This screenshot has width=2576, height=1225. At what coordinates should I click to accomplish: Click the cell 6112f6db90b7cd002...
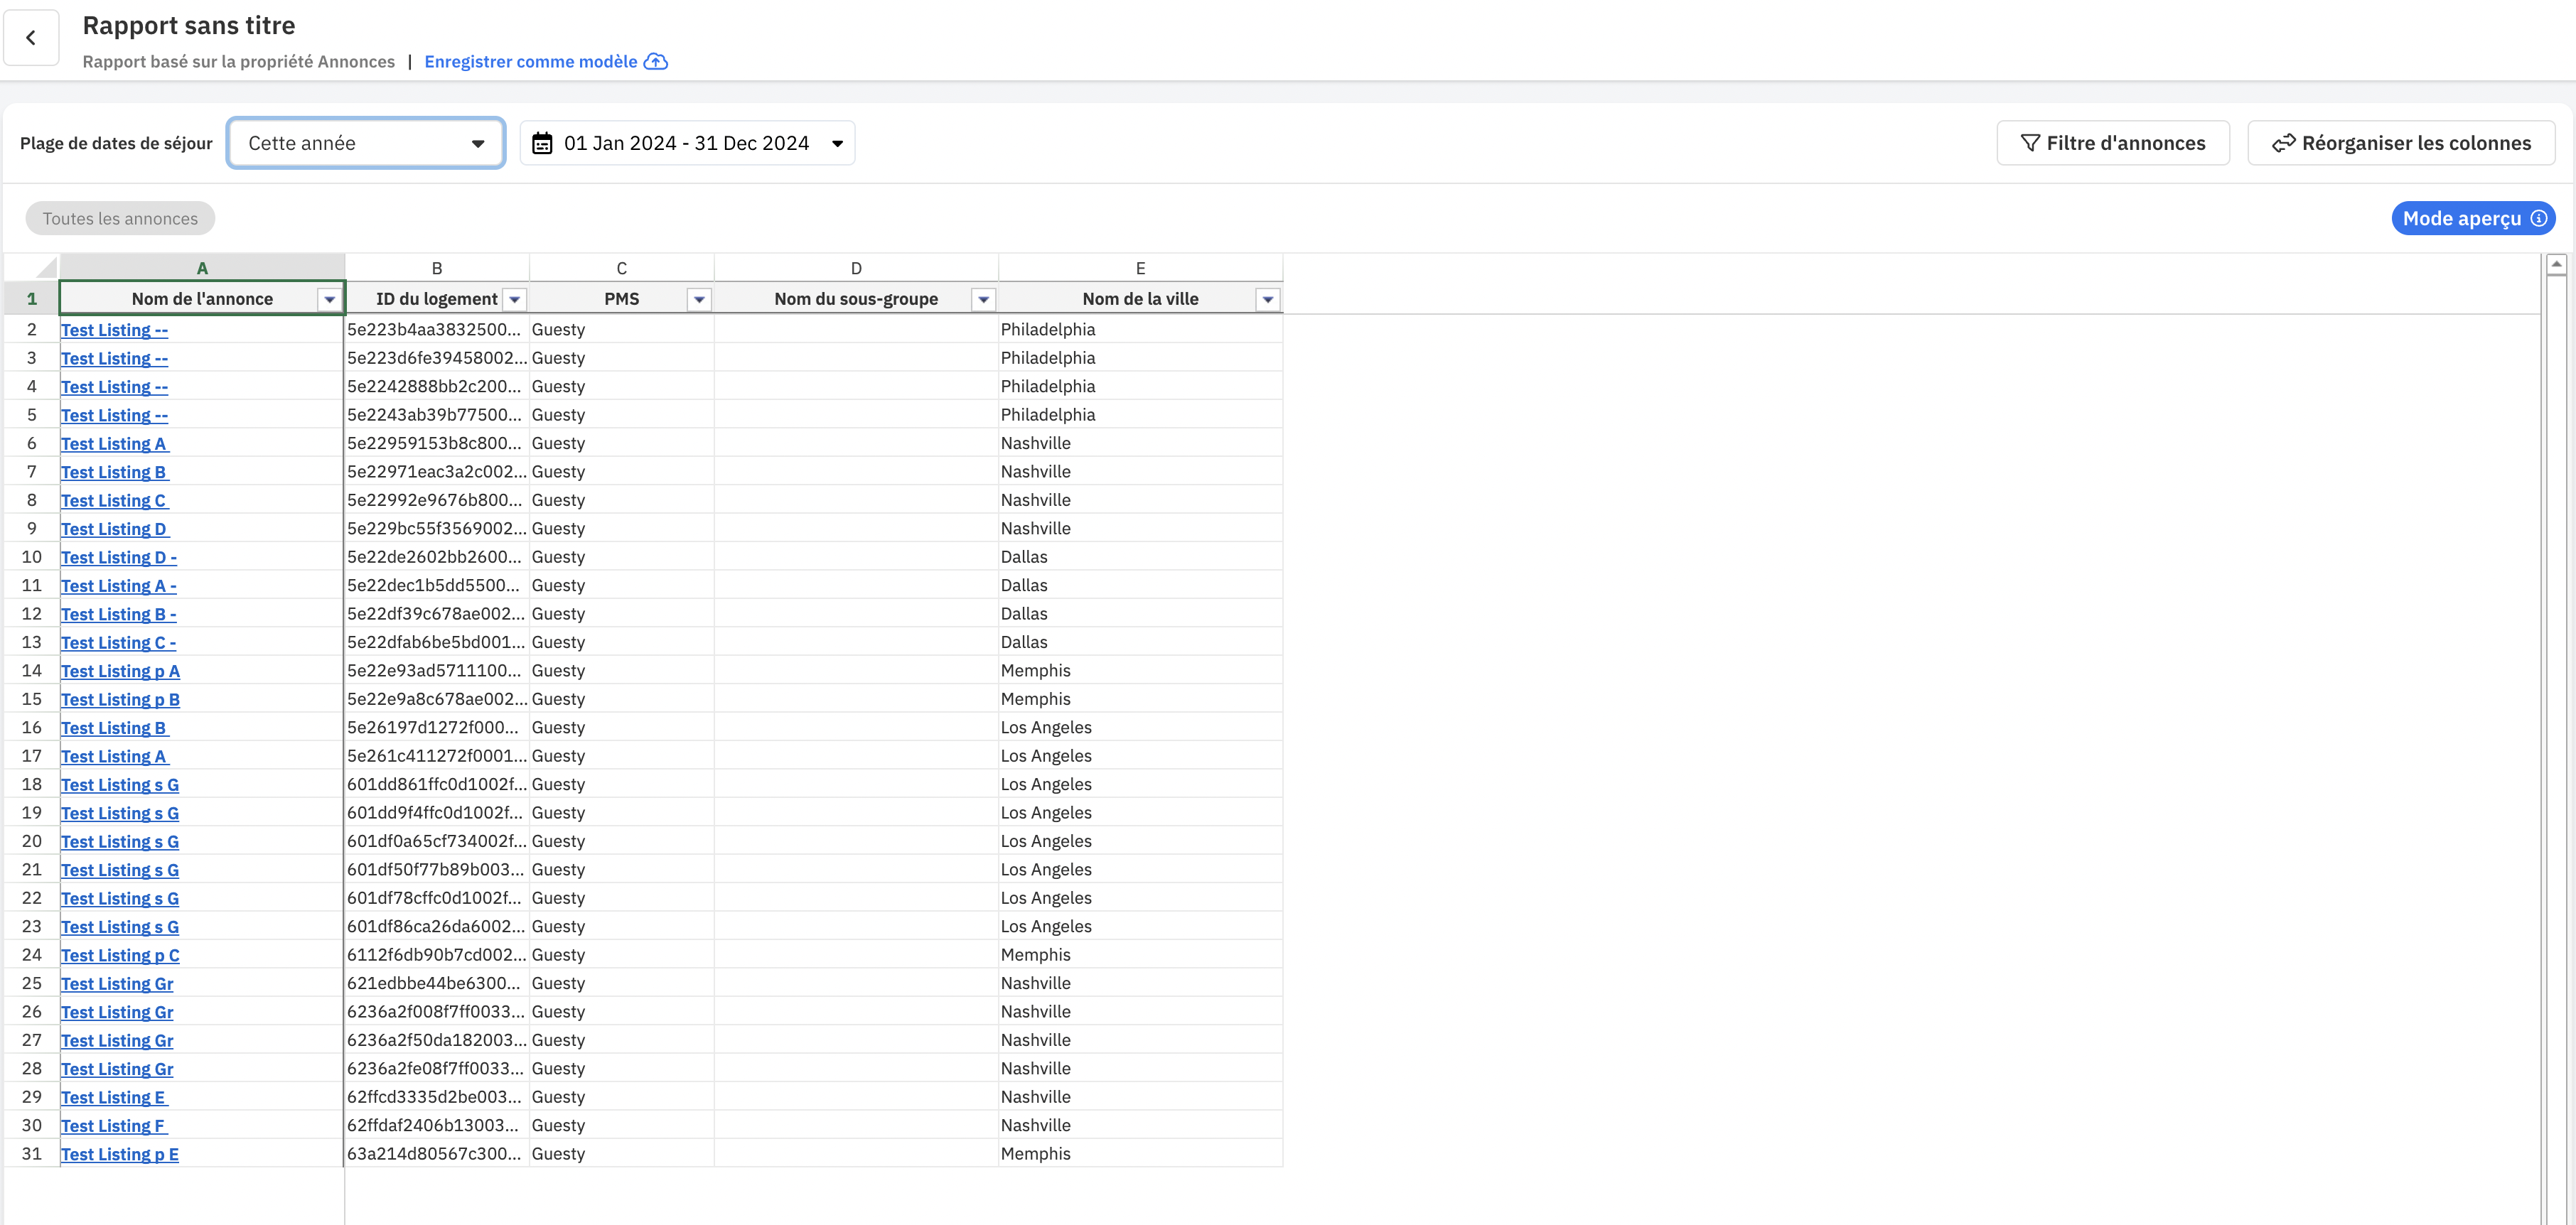coord(437,955)
